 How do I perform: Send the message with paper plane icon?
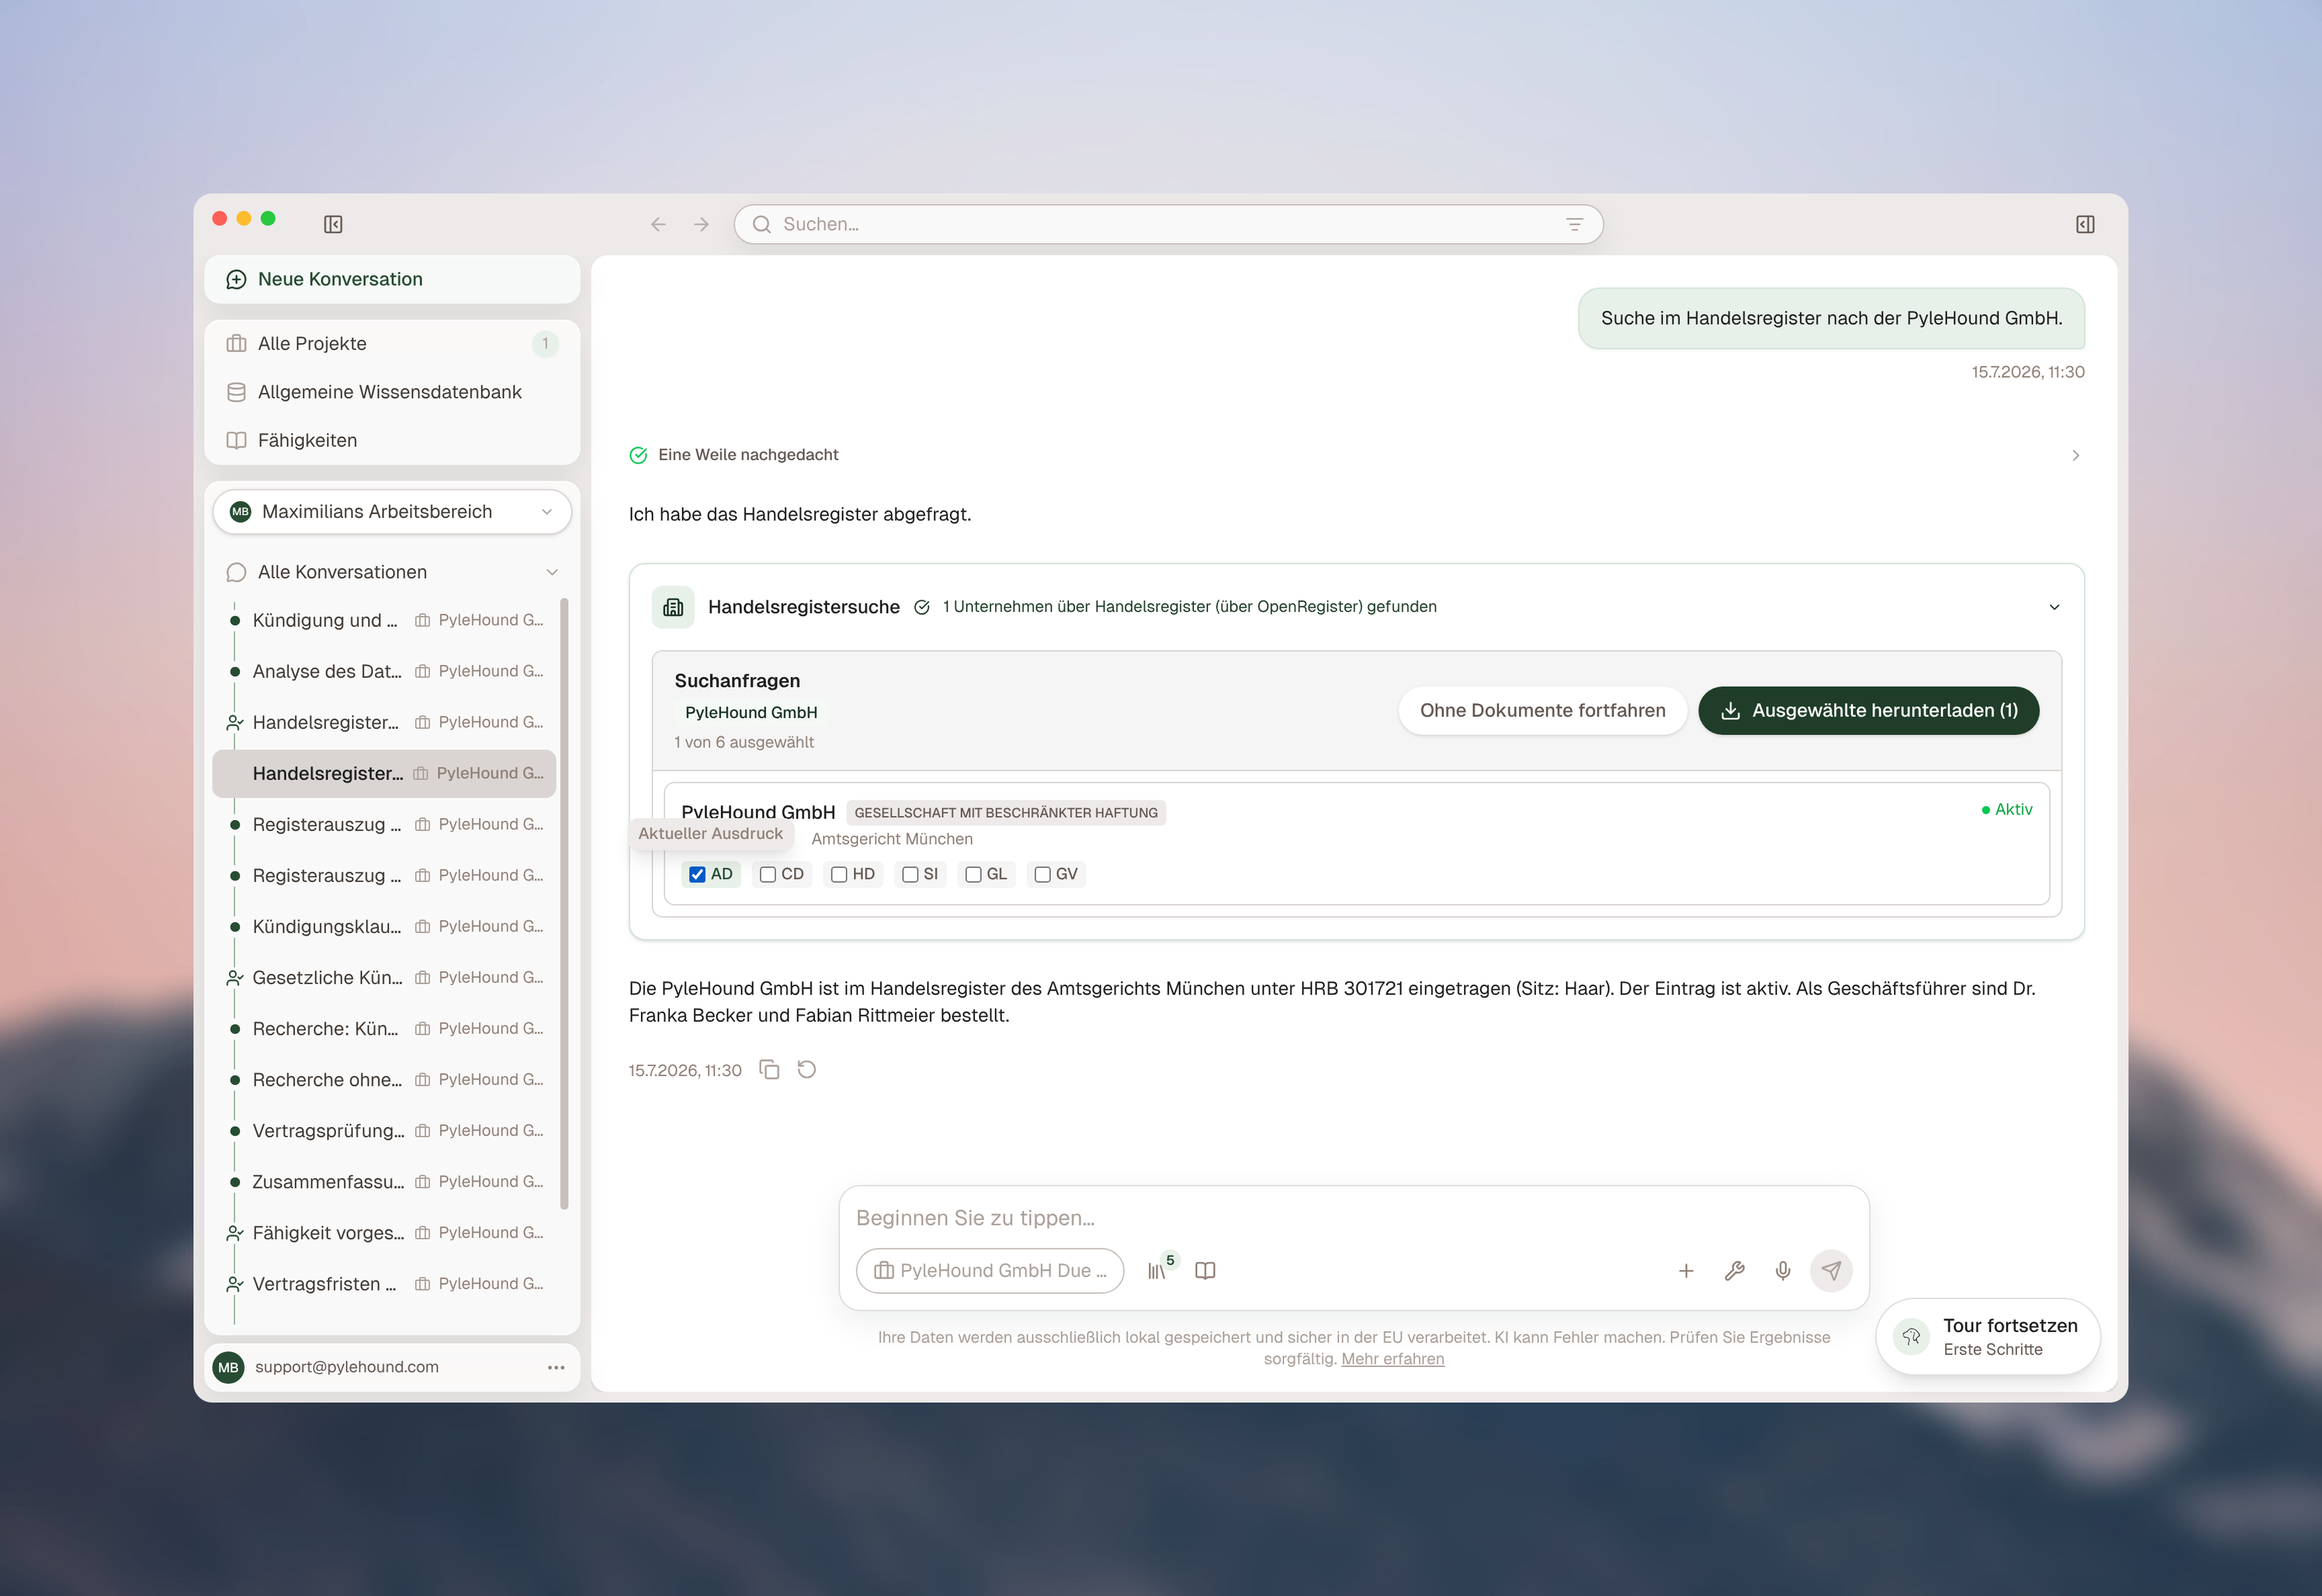(x=1831, y=1270)
